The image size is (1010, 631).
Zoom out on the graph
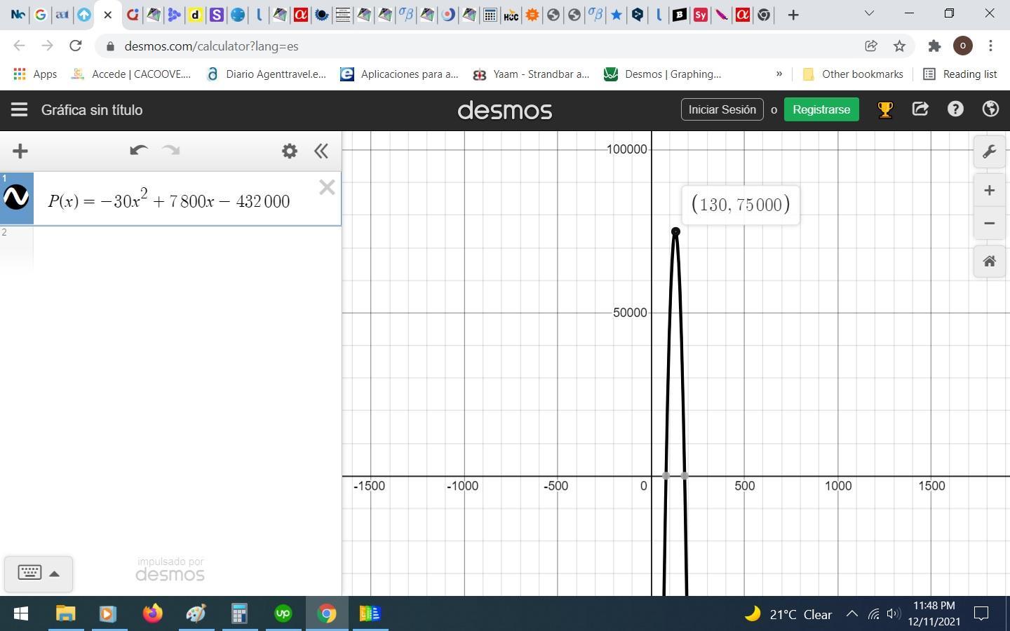[989, 224]
